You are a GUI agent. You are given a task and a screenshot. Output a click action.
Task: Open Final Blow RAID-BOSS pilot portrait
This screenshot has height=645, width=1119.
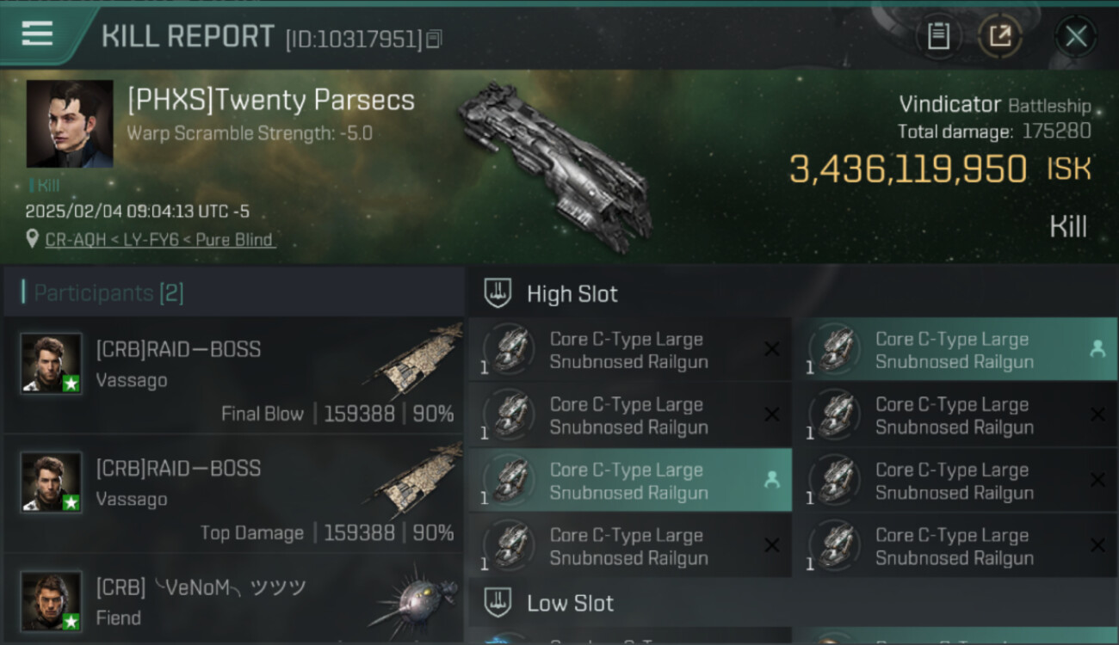point(52,363)
